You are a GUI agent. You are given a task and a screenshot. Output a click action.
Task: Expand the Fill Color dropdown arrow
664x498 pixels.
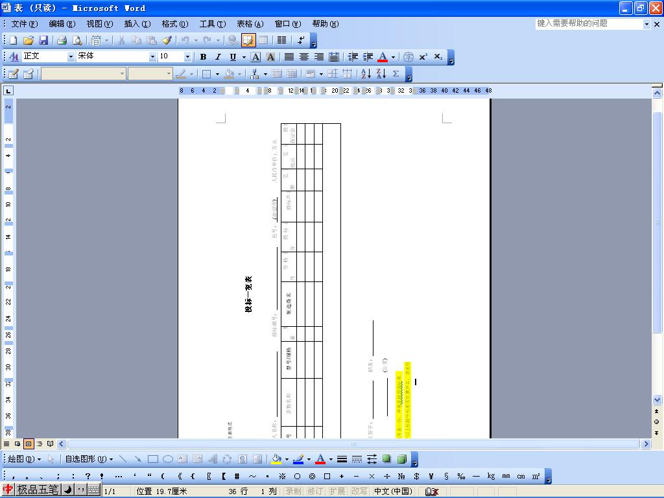tap(287, 460)
